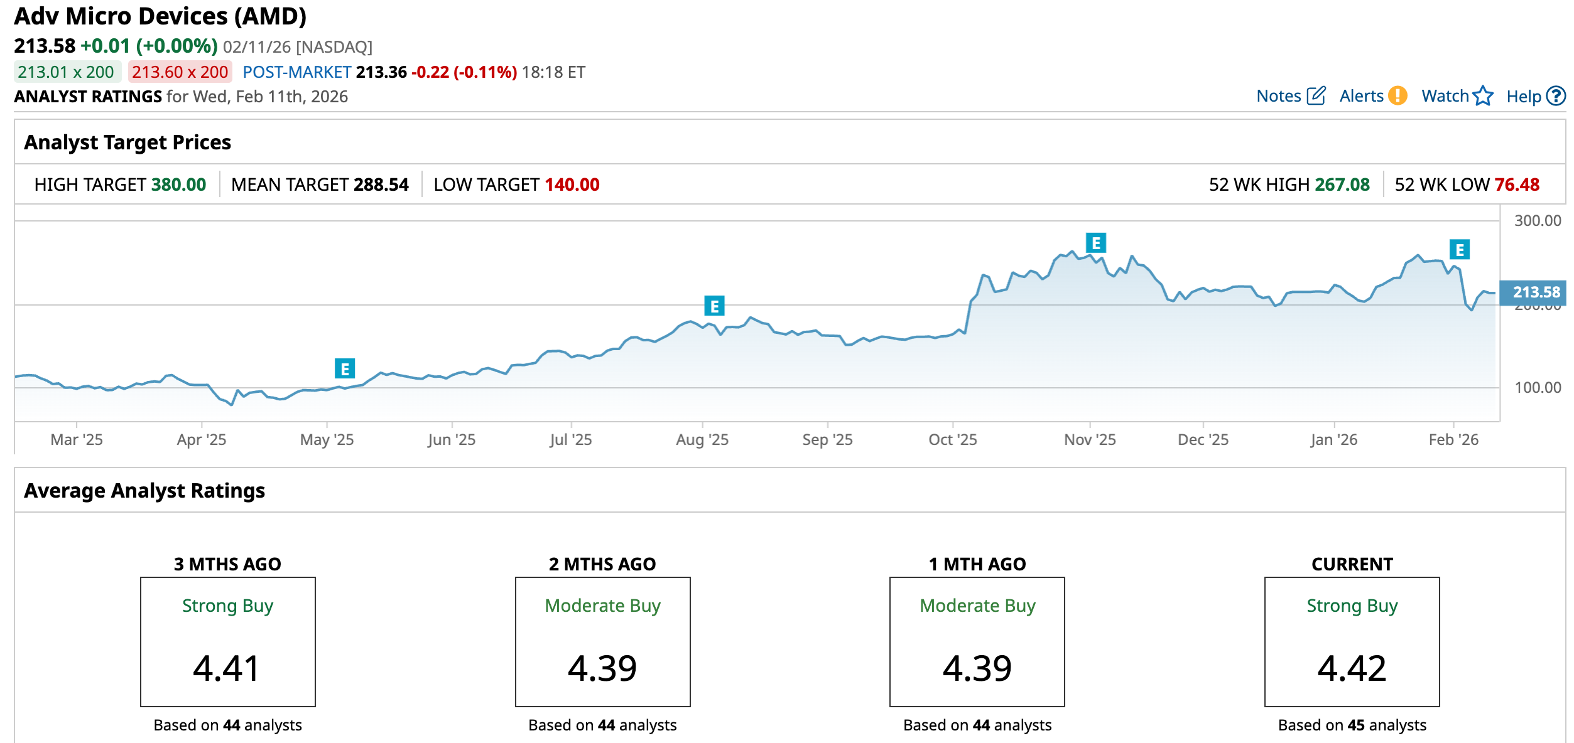
Task: Click the Aug '25 earnings E marker
Action: pyautogui.click(x=714, y=306)
